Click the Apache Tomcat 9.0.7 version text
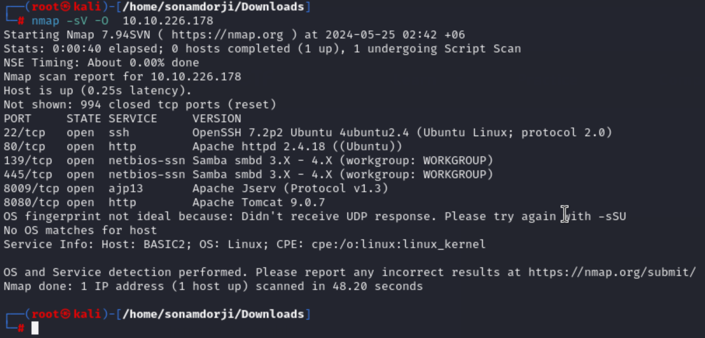The height and width of the screenshot is (338, 705). [x=258, y=202]
